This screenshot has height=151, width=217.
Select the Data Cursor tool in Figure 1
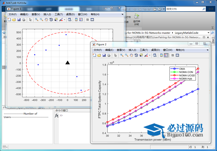(56, 20)
